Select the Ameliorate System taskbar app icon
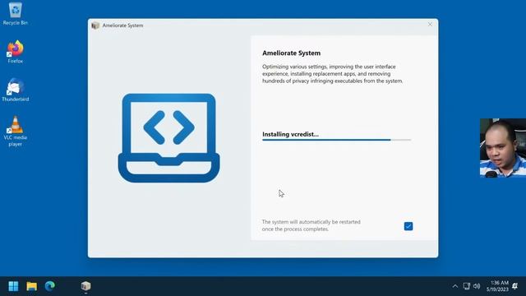This screenshot has width=526, height=296. (85, 286)
